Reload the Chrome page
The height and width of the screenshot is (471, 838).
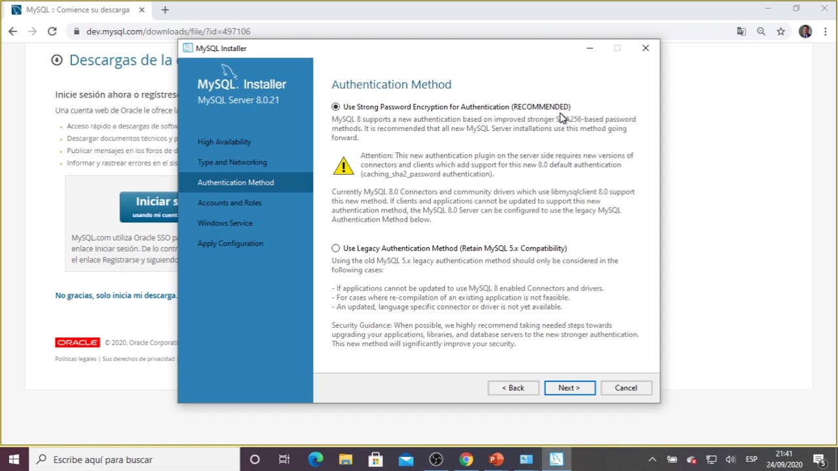tap(52, 31)
